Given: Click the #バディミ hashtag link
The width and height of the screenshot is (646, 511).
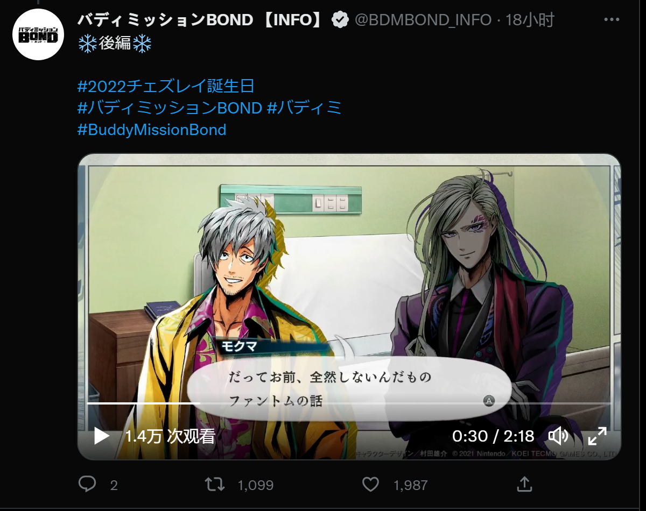Looking at the screenshot, I should (x=305, y=108).
